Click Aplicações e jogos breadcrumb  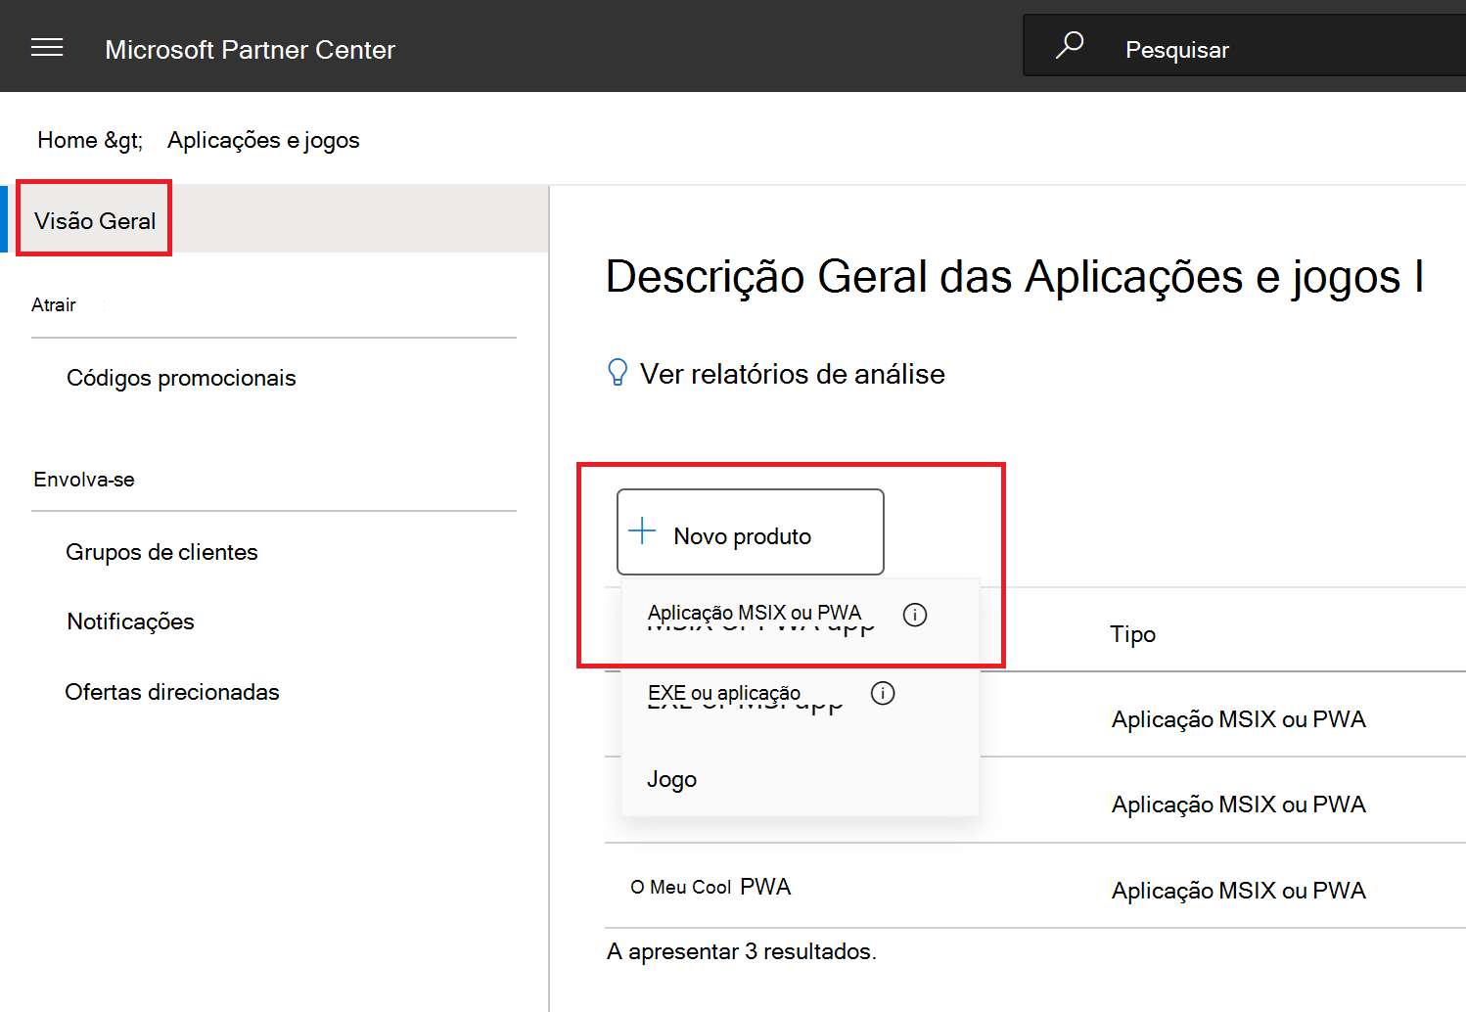[263, 140]
